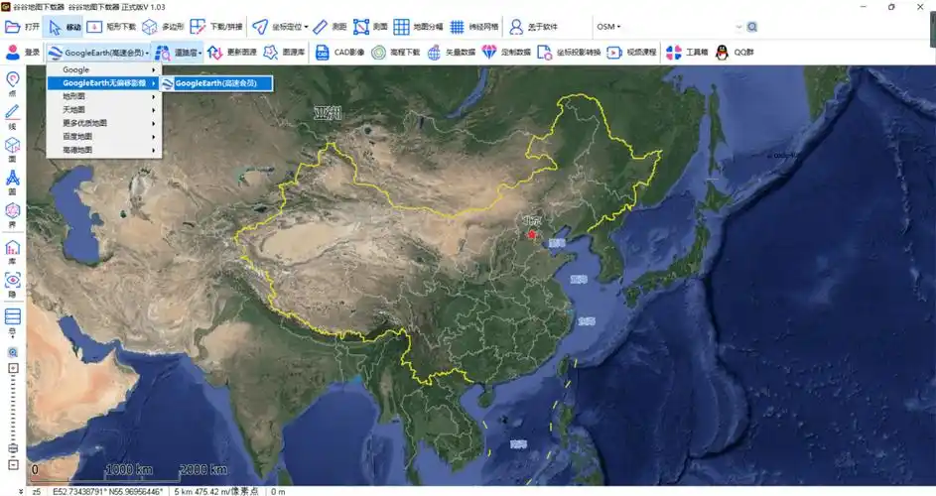Restore the application window size
This screenshot has width=936, height=496.
[x=891, y=7]
